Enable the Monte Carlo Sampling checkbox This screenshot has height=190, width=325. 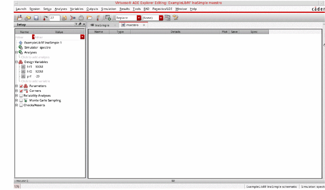coord(21,100)
